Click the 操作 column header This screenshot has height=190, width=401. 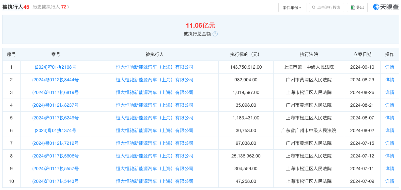coord(390,54)
